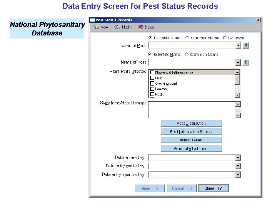The width and height of the screenshot is (277, 208).
Task: Click the Modify record toolbar icon
Action: point(117,27)
